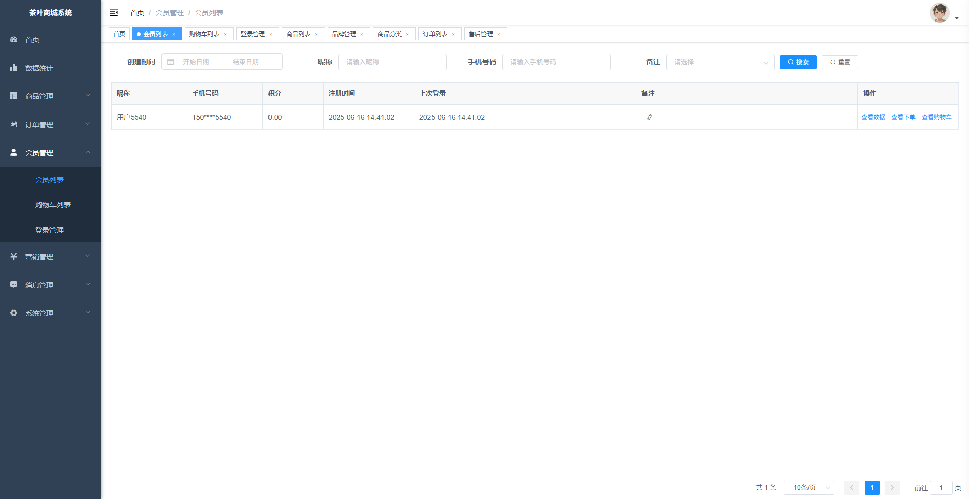Go to 首页 in the sidebar
This screenshot has width=969, height=499.
click(32, 40)
